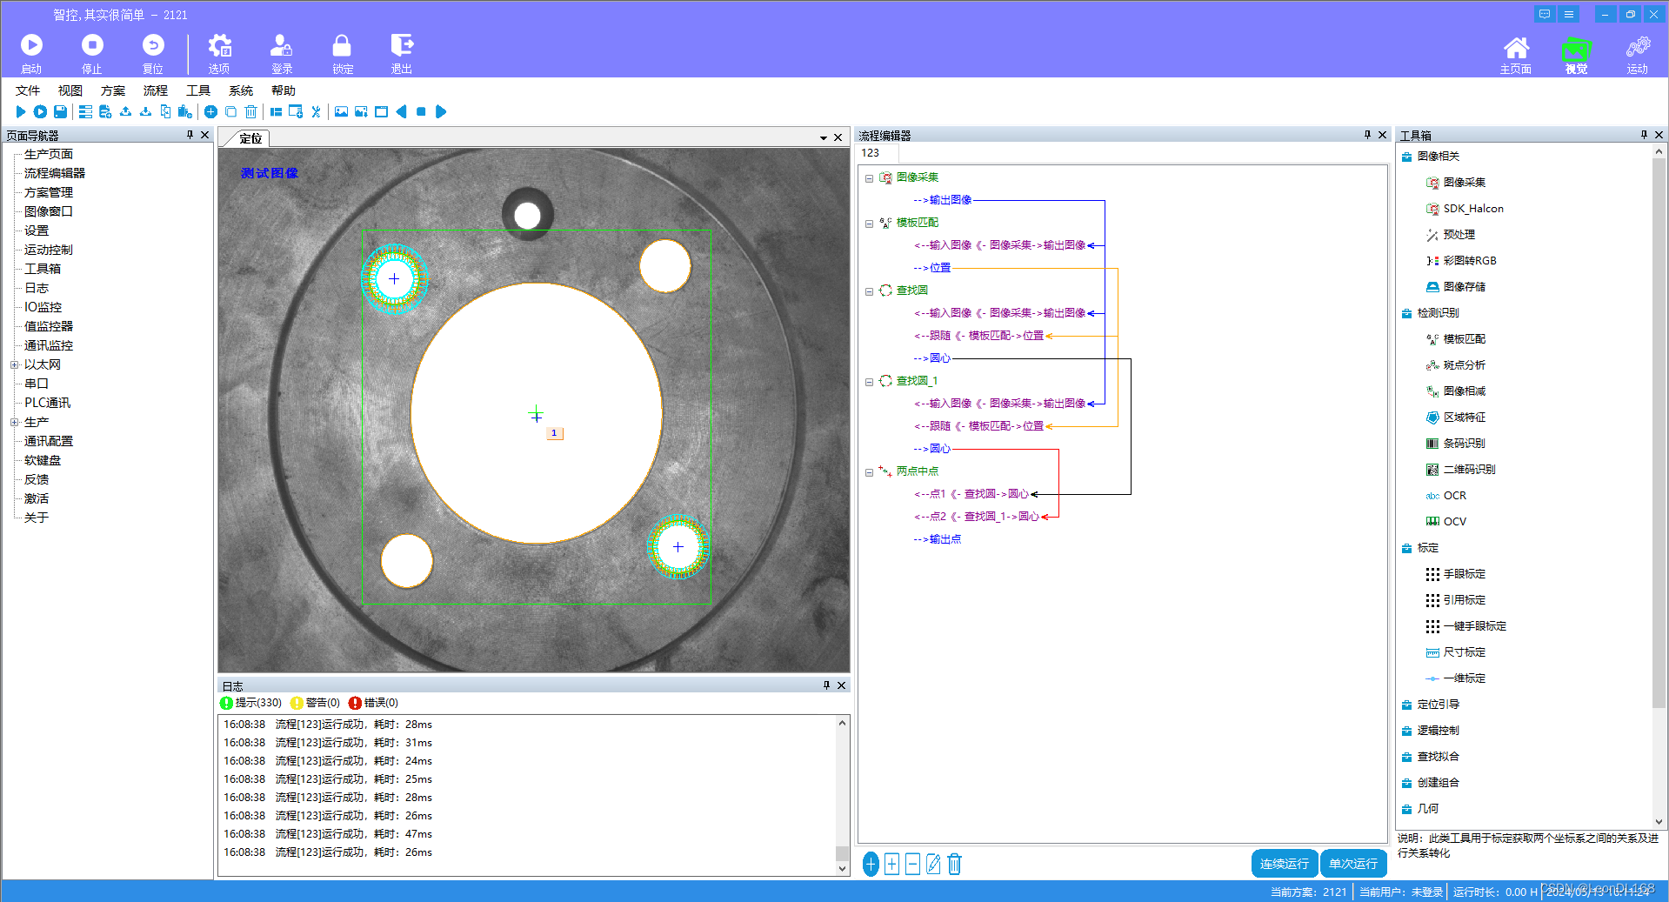Select the 123 flow tab
The width and height of the screenshot is (1669, 902).
[x=871, y=153]
